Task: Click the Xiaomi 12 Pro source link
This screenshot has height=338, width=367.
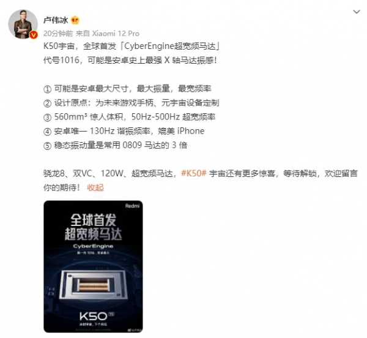Action: pos(116,34)
